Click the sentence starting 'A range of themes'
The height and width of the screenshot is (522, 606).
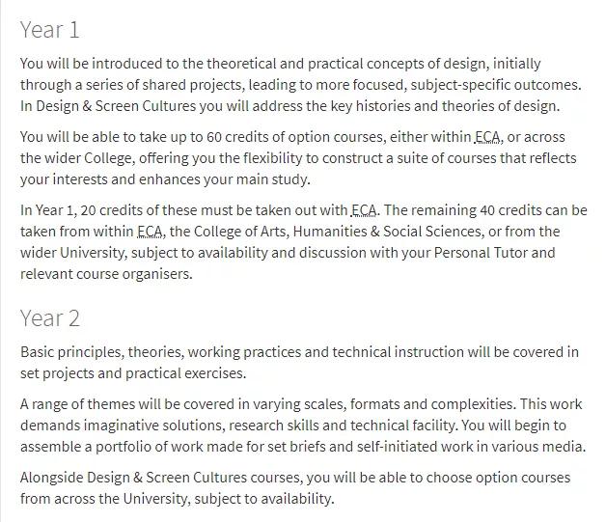(267, 404)
